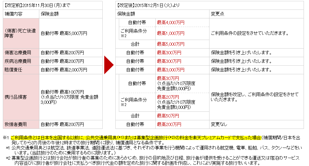
Task: Select the red 最高5,000万円 total amount
Action: (x=171, y=44)
